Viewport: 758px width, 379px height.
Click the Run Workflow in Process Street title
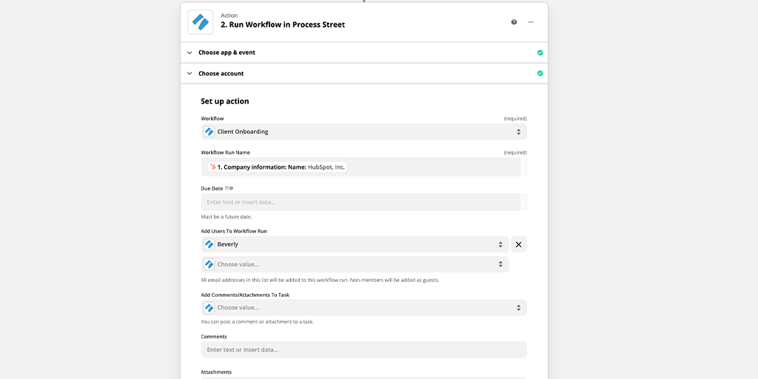pyautogui.click(x=283, y=24)
